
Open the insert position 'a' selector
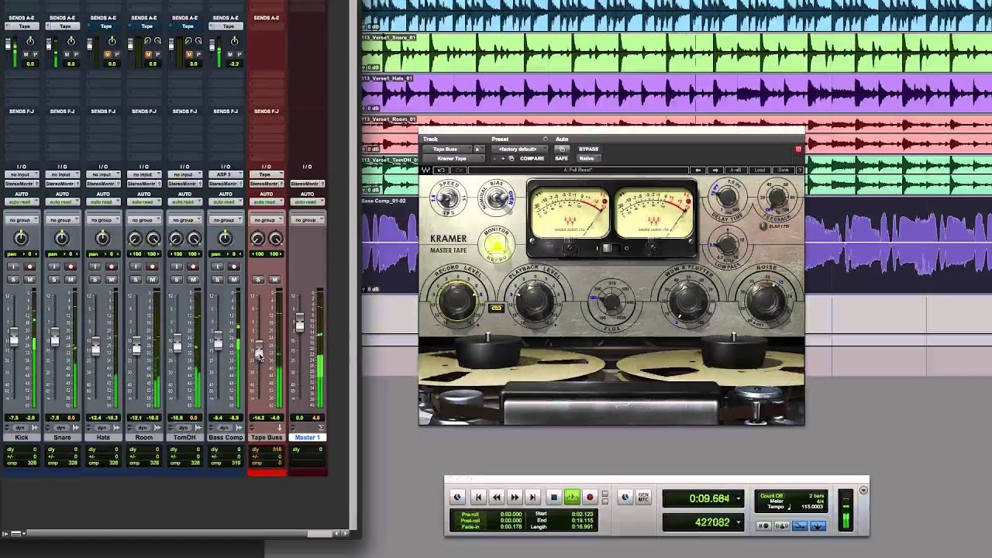coord(479,149)
